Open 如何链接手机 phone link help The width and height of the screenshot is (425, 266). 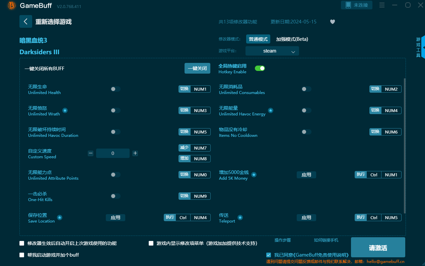pos(326,240)
